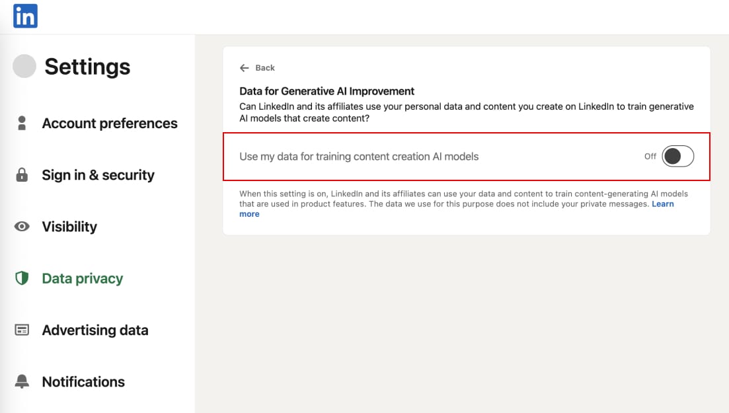This screenshot has width=729, height=413.
Task: Click the 'Can LinkedIn and its affiliates' question text
Action: pyautogui.click(x=467, y=112)
